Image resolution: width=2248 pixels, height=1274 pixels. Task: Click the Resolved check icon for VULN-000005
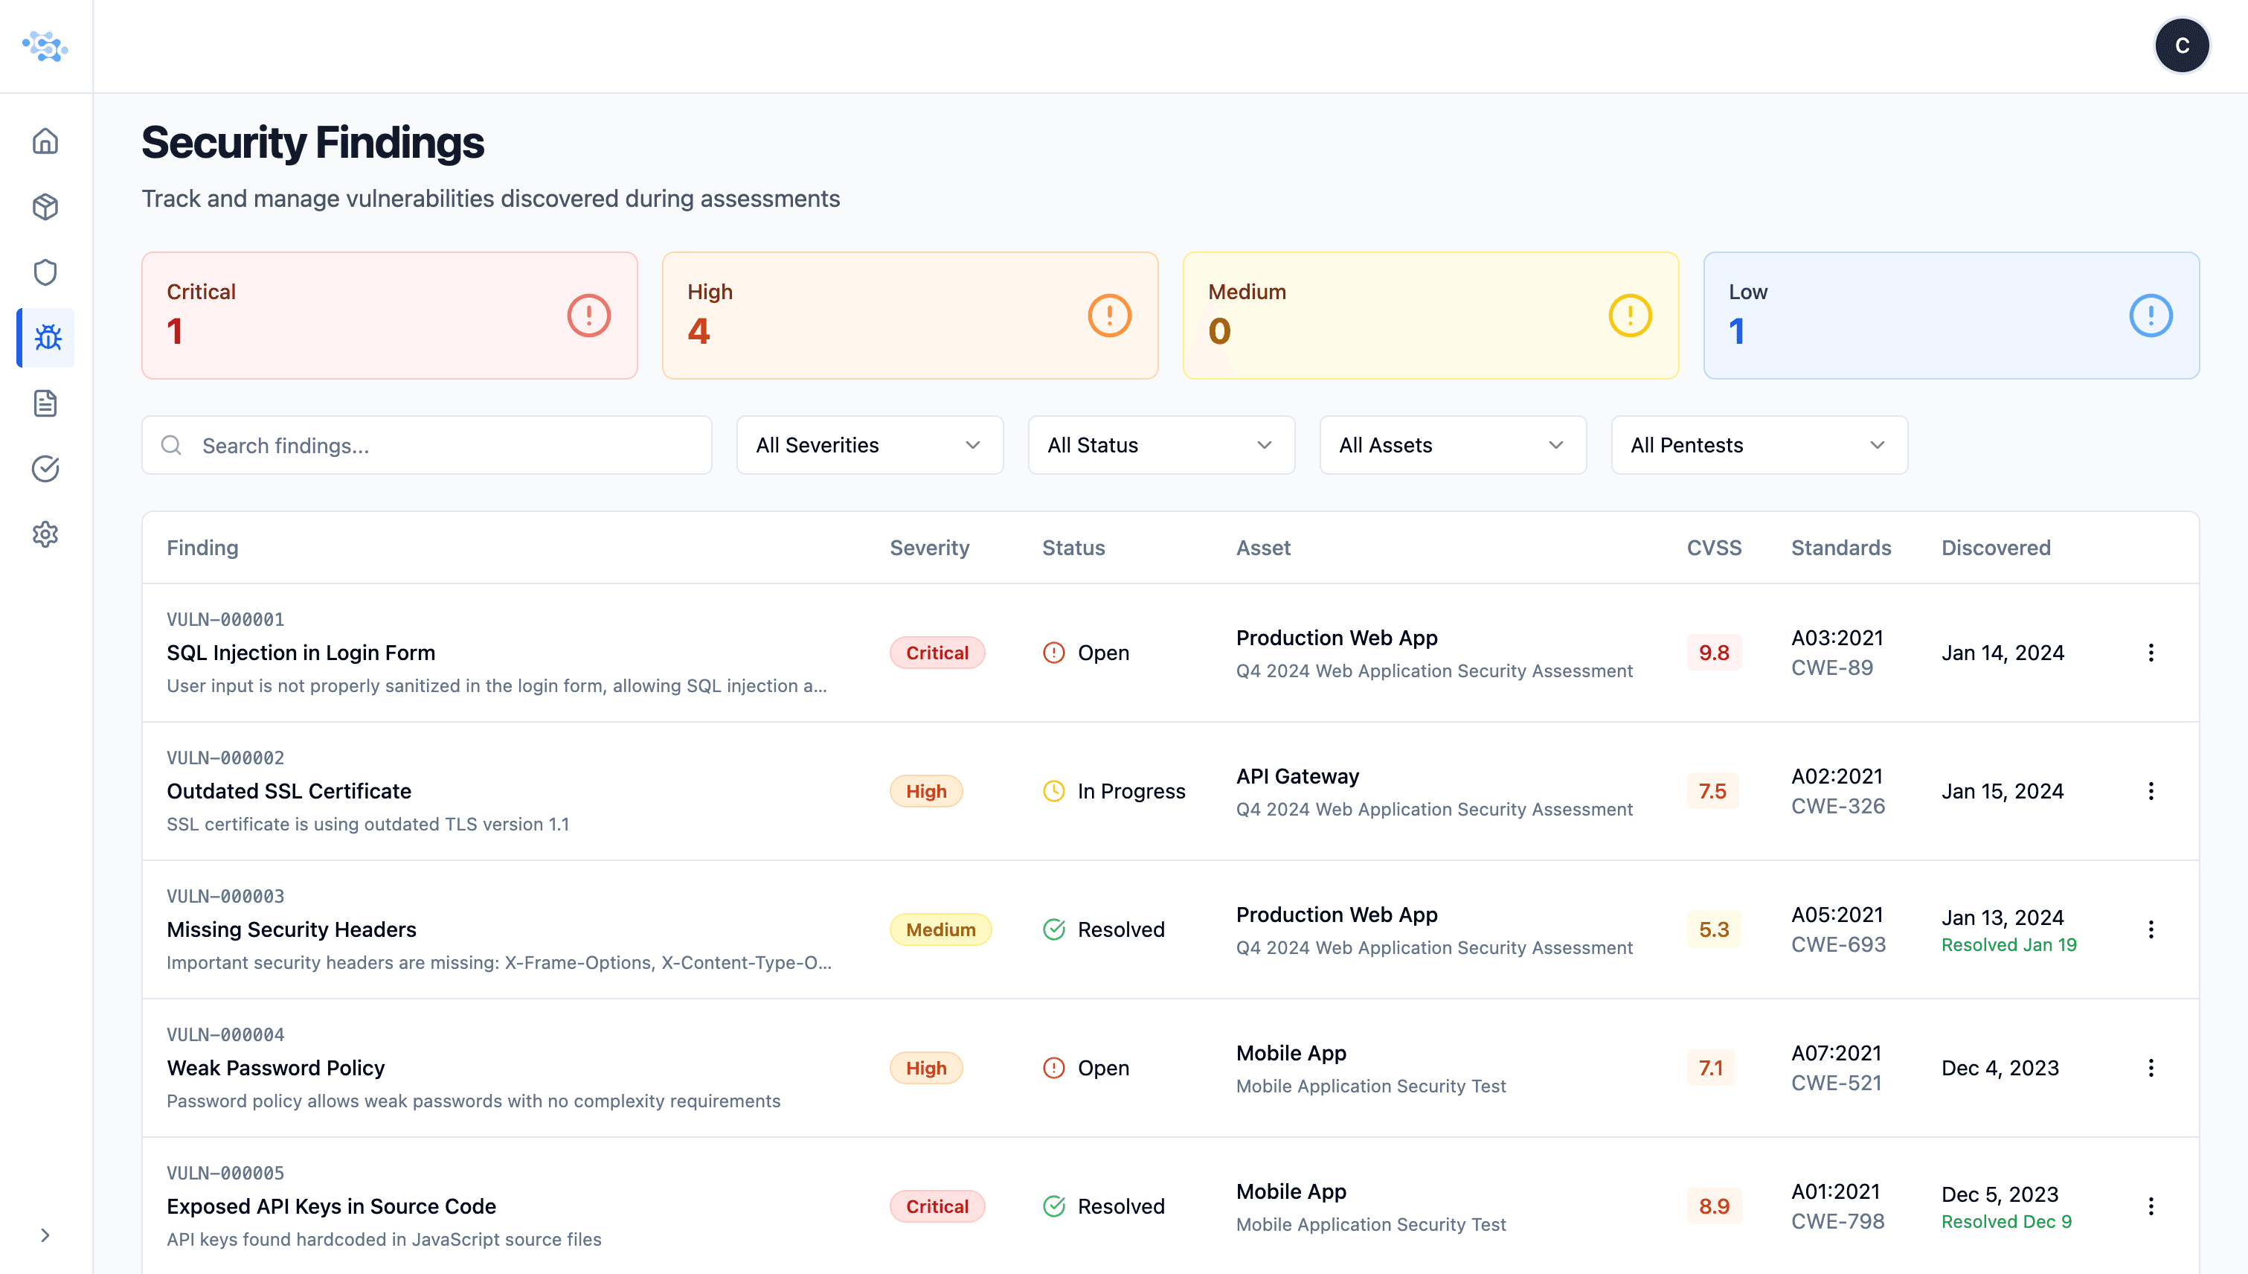coord(1054,1206)
